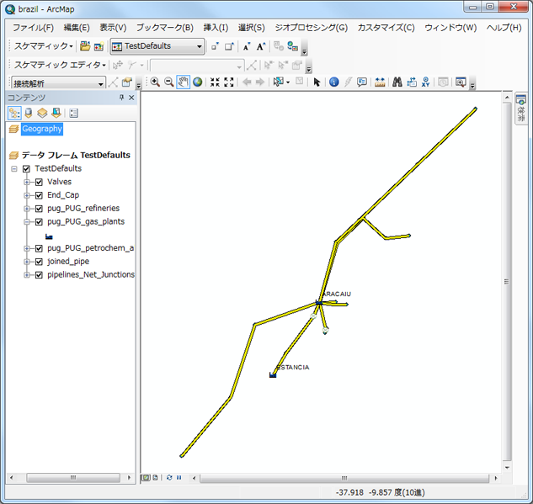Image resolution: width=533 pixels, height=504 pixels.
Task: Select the Zoom Out tool
Action: (x=169, y=82)
